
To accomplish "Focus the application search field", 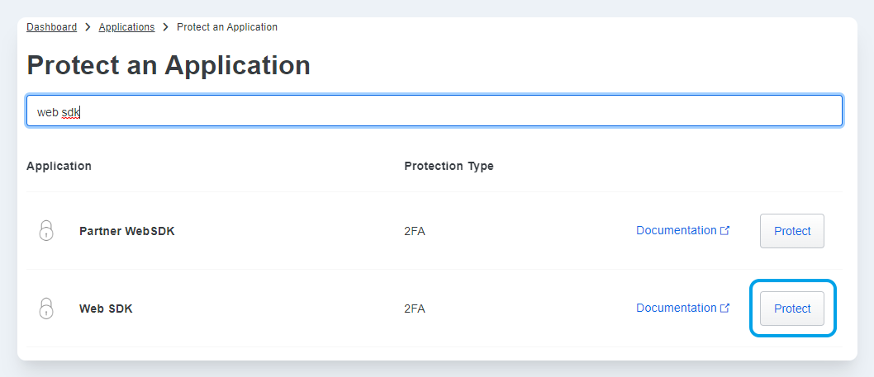I will 434,111.
